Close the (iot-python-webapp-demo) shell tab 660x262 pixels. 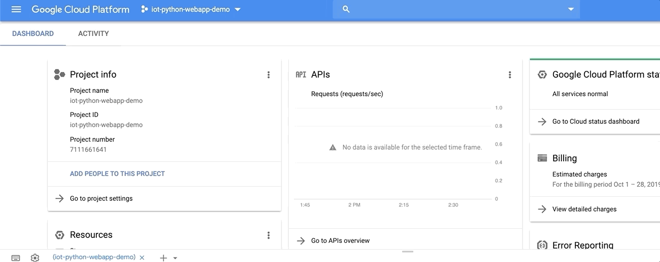pos(142,258)
